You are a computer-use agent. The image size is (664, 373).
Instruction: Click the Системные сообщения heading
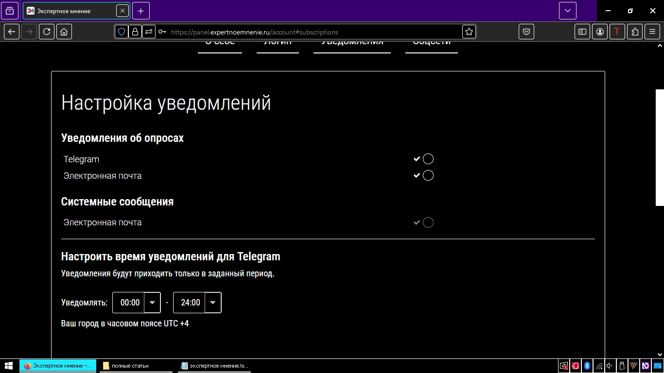pos(117,202)
